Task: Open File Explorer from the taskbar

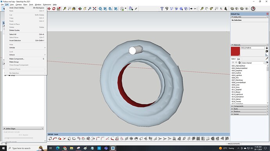Action: 72,148
